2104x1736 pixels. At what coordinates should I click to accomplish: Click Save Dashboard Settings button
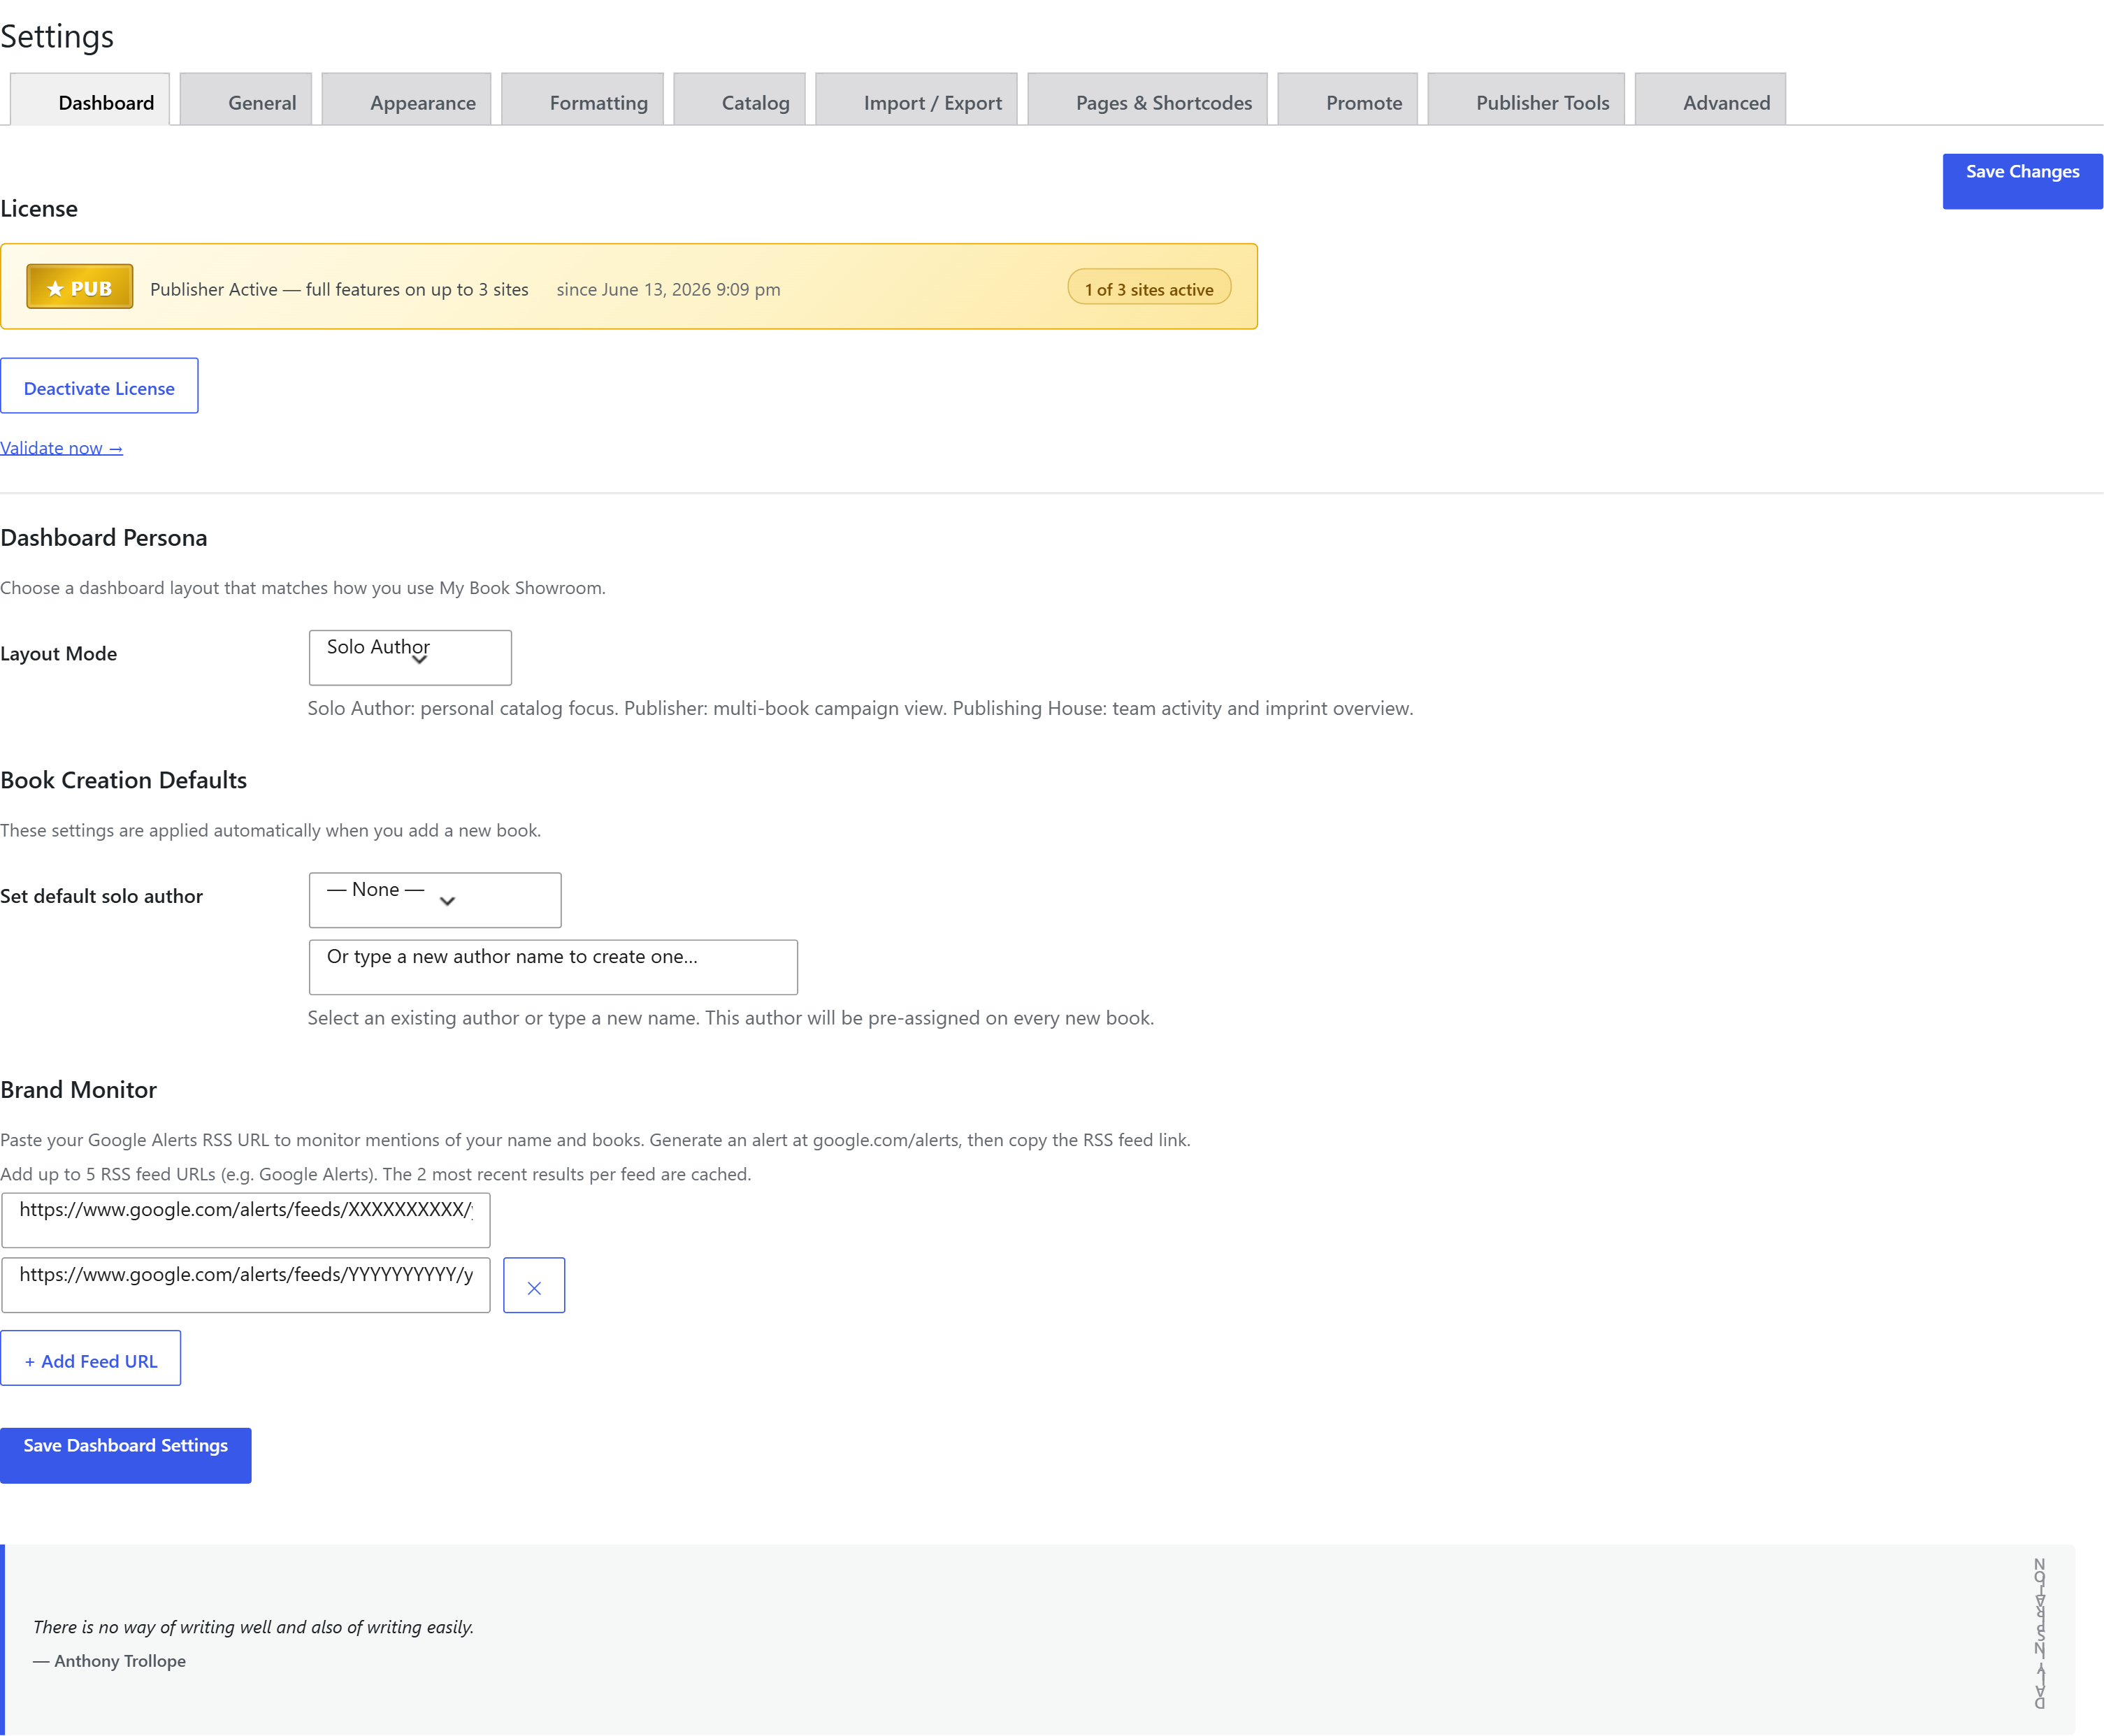126,1455
